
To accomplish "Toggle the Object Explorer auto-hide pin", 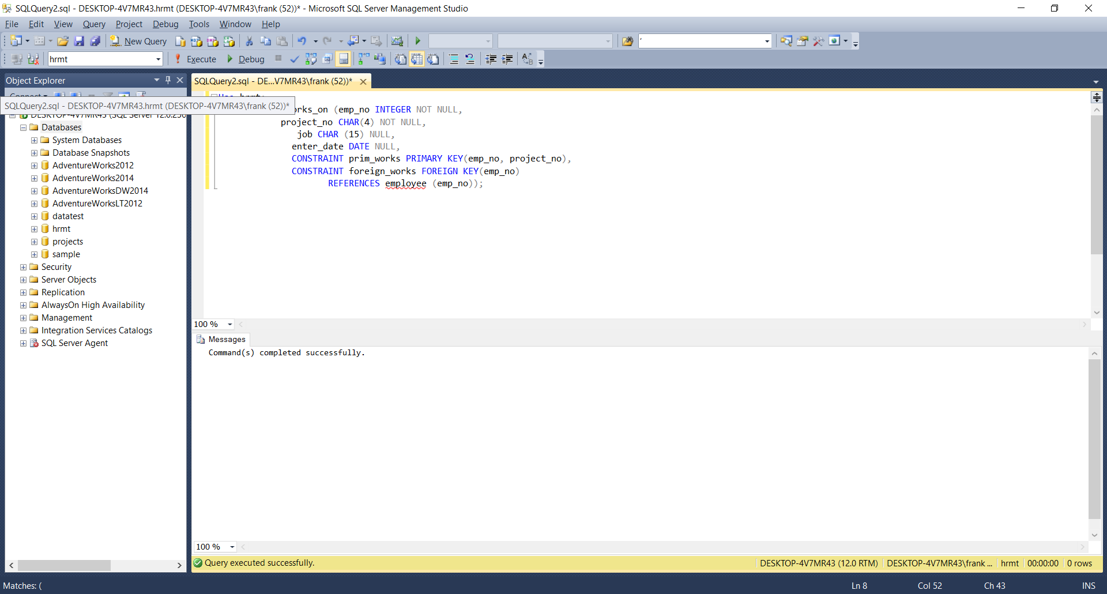I will (168, 80).
